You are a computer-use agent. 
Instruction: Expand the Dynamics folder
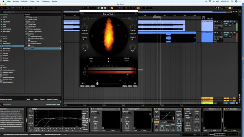(26, 22)
